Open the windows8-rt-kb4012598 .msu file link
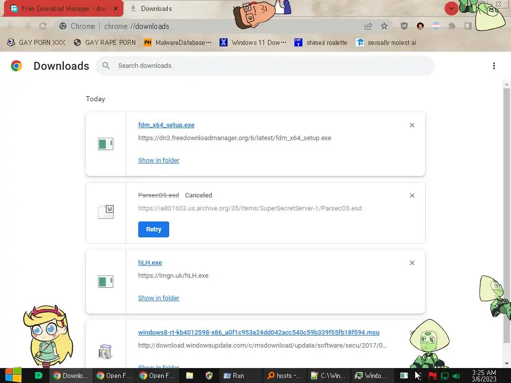The width and height of the screenshot is (511, 383). click(259, 333)
